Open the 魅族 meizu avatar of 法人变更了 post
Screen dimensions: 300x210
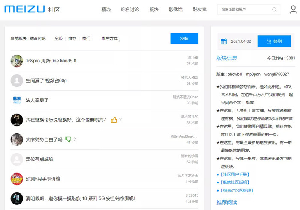17,100
